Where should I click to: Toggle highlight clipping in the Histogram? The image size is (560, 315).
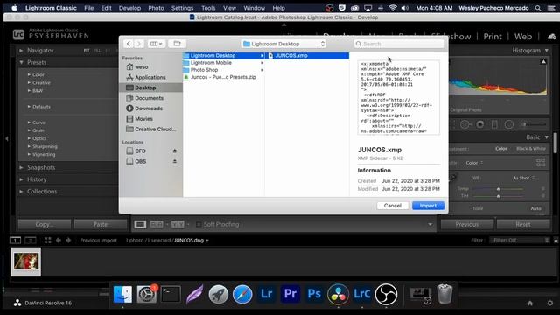click(x=543, y=62)
